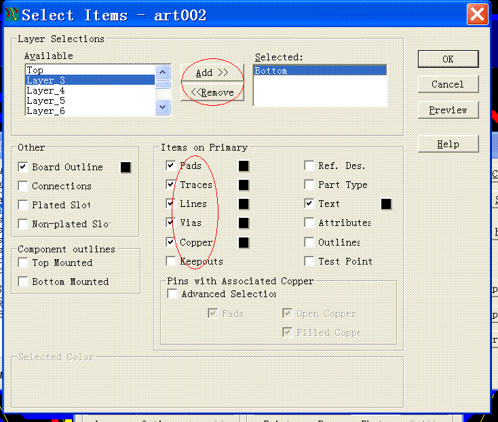
Task: Enable the Part Type checkbox
Action: pyautogui.click(x=309, y=185)
